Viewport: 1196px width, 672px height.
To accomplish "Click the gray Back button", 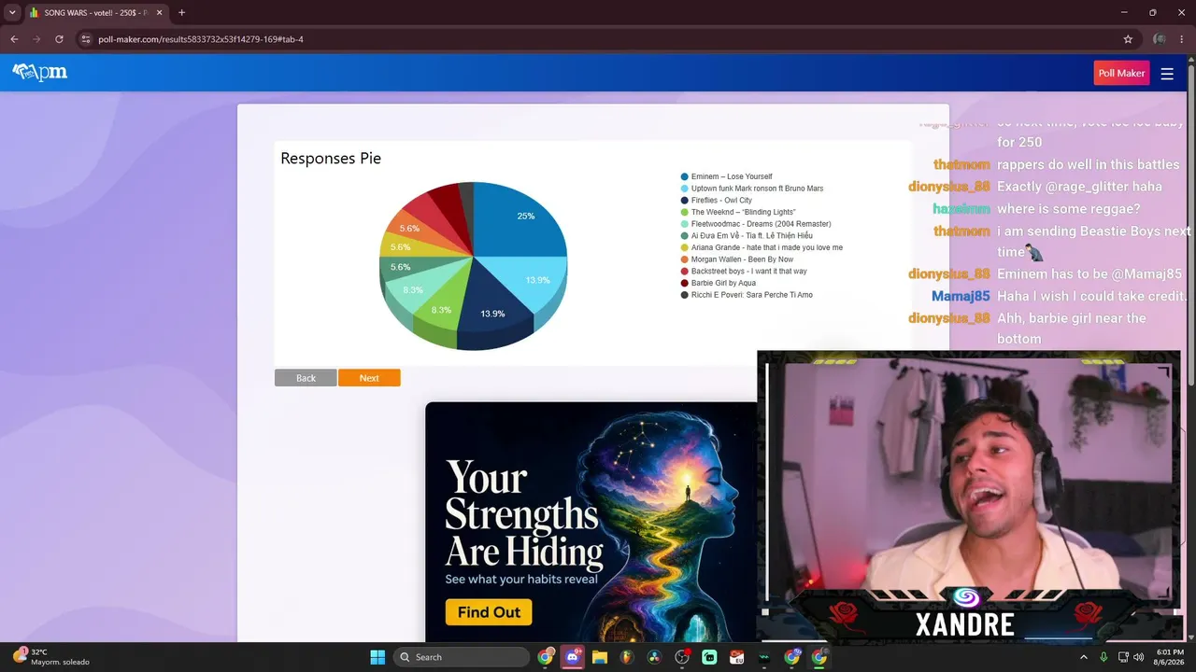I will [x=306, y=378].
